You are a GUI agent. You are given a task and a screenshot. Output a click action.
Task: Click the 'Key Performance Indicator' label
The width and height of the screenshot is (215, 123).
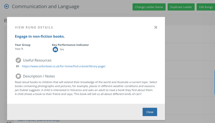click(x=70, y=45)
